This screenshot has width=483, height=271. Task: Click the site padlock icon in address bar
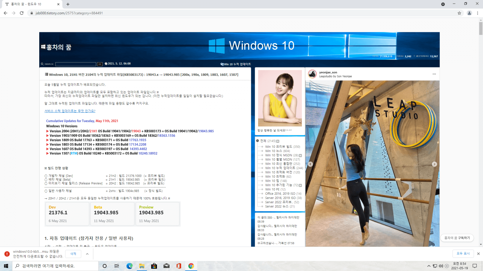(x=32, y=13)
